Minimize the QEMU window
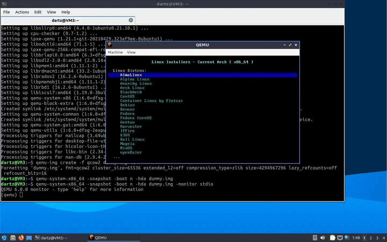 285,45
